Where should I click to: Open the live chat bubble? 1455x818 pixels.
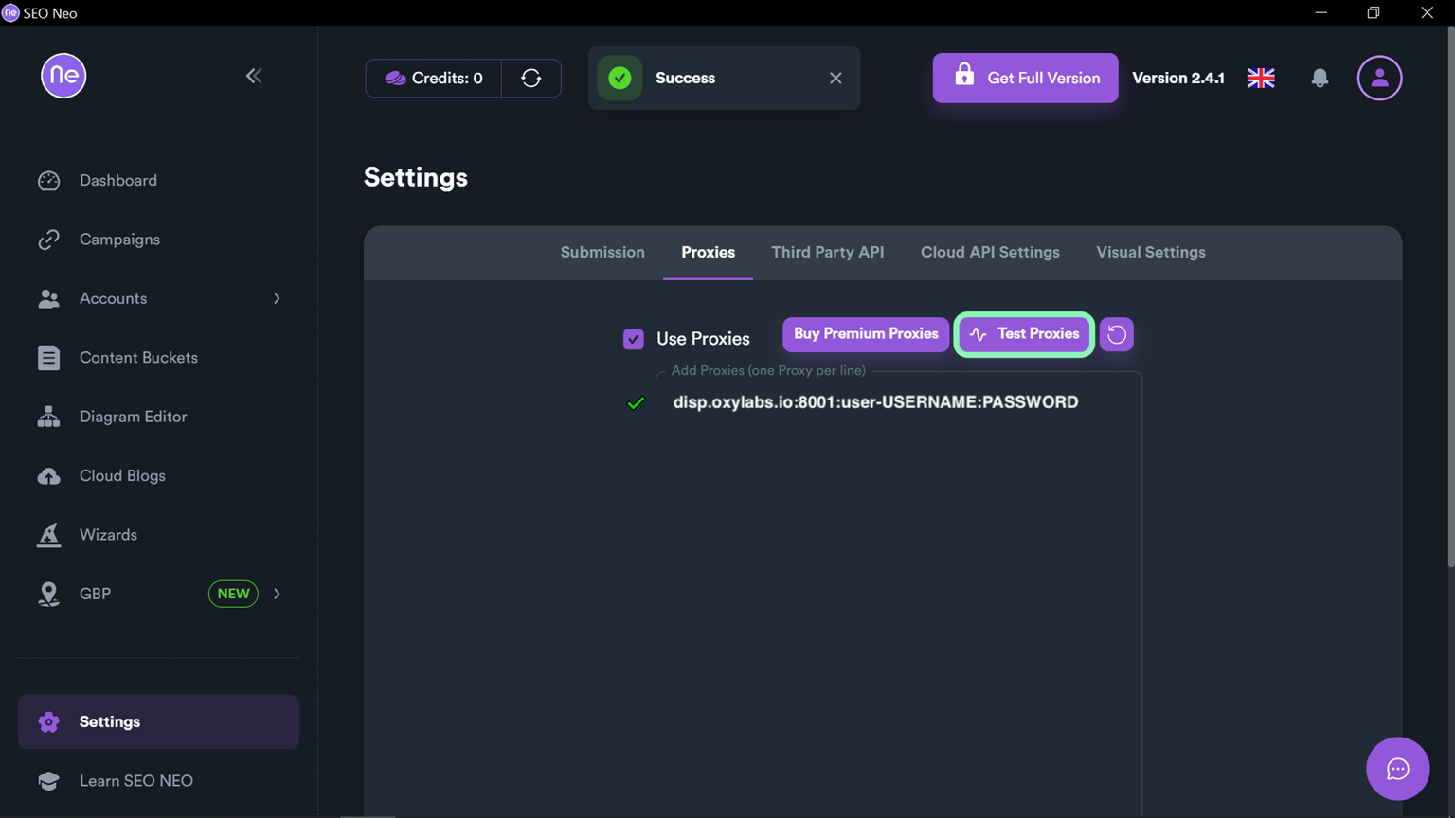(x=1397, y=769)
